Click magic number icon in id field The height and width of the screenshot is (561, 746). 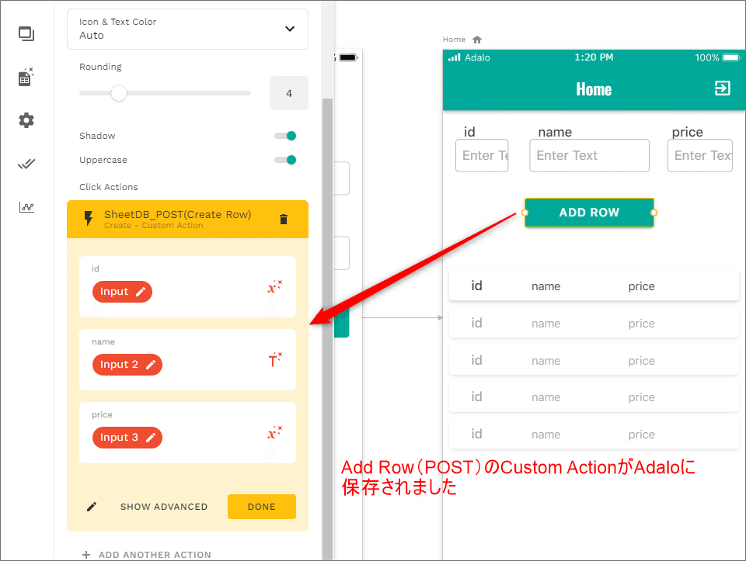[x=274, y=286]
